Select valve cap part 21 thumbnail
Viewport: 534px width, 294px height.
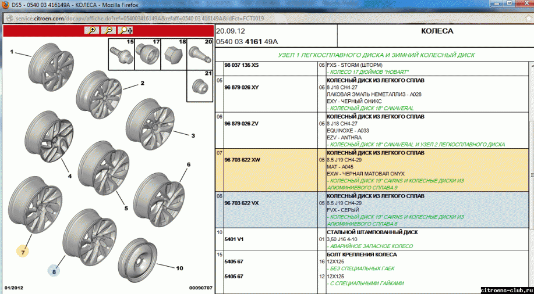(x=200, y=86)
